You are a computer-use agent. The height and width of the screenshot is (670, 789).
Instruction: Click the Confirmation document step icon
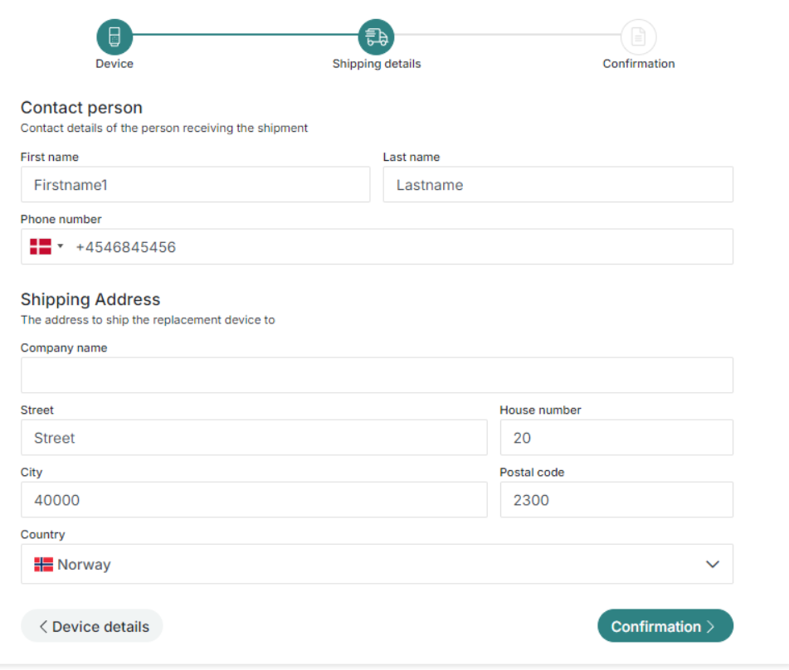pos(638,36)
